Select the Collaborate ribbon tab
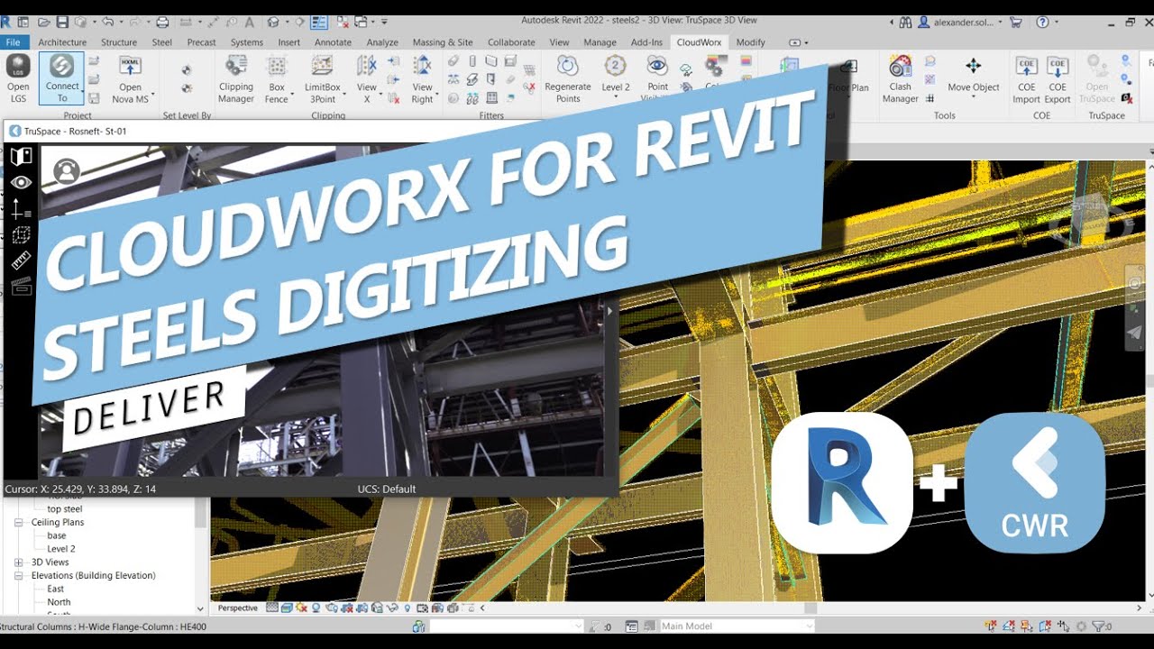This screenshot has height=649, width=1154. pyautogui.click(x=511, y=42)
